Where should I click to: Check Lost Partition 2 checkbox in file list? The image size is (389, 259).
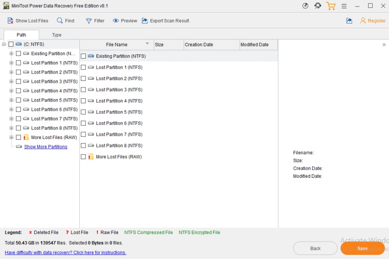(83, 78)
